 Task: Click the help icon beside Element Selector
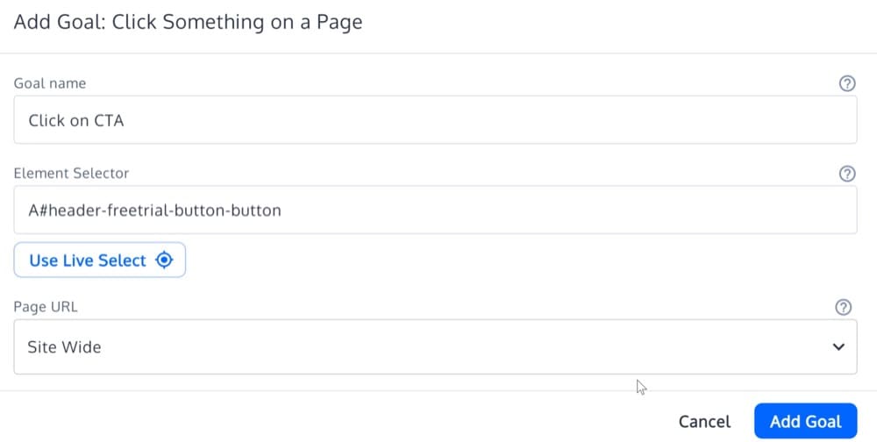point(847,174)
